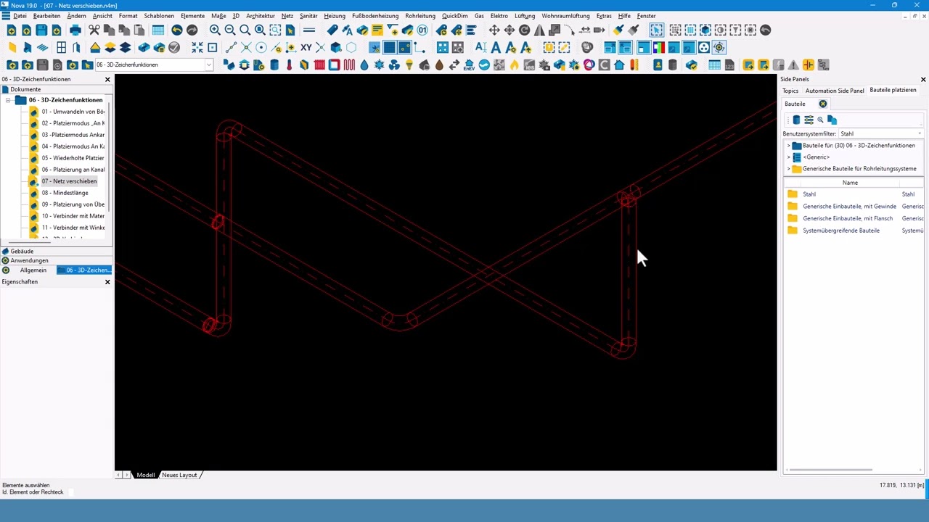Select the Allgemein button
The width and height of the screenshot is (929, 522).
point(33,270)
